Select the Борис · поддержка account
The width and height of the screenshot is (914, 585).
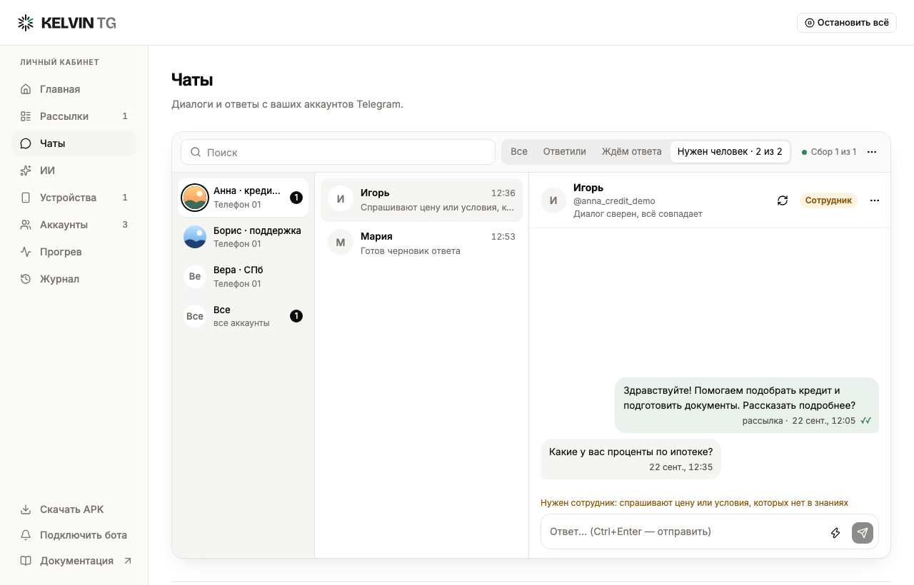(243, 237)
